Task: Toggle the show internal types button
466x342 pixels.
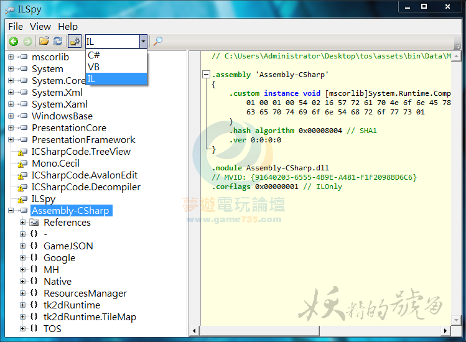Action: click(75, 41)
